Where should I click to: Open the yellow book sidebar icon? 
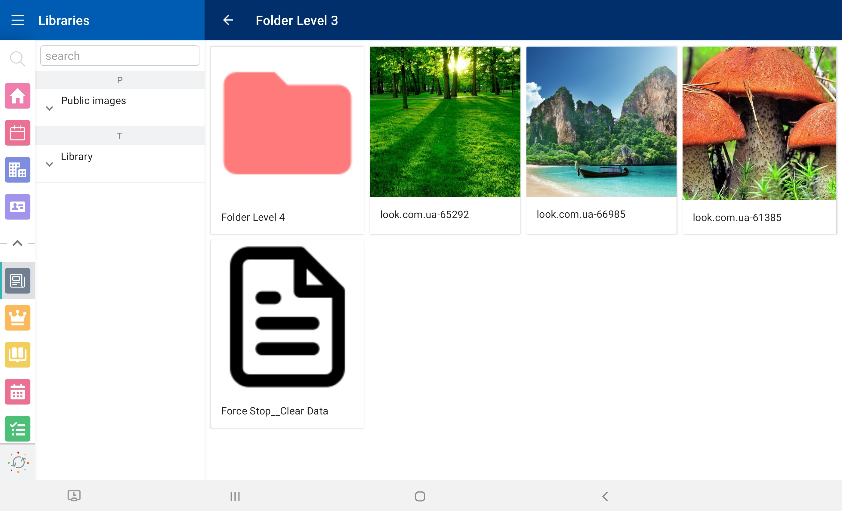tap(17, 355)
